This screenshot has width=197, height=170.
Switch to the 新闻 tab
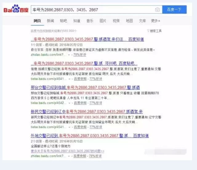pyautogui.click(x=50, y=21)
